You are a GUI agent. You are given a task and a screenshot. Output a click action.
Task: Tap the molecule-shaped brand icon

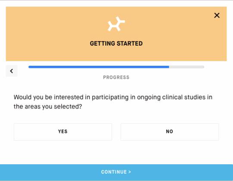pyautogui.click(x=116, y=24)
